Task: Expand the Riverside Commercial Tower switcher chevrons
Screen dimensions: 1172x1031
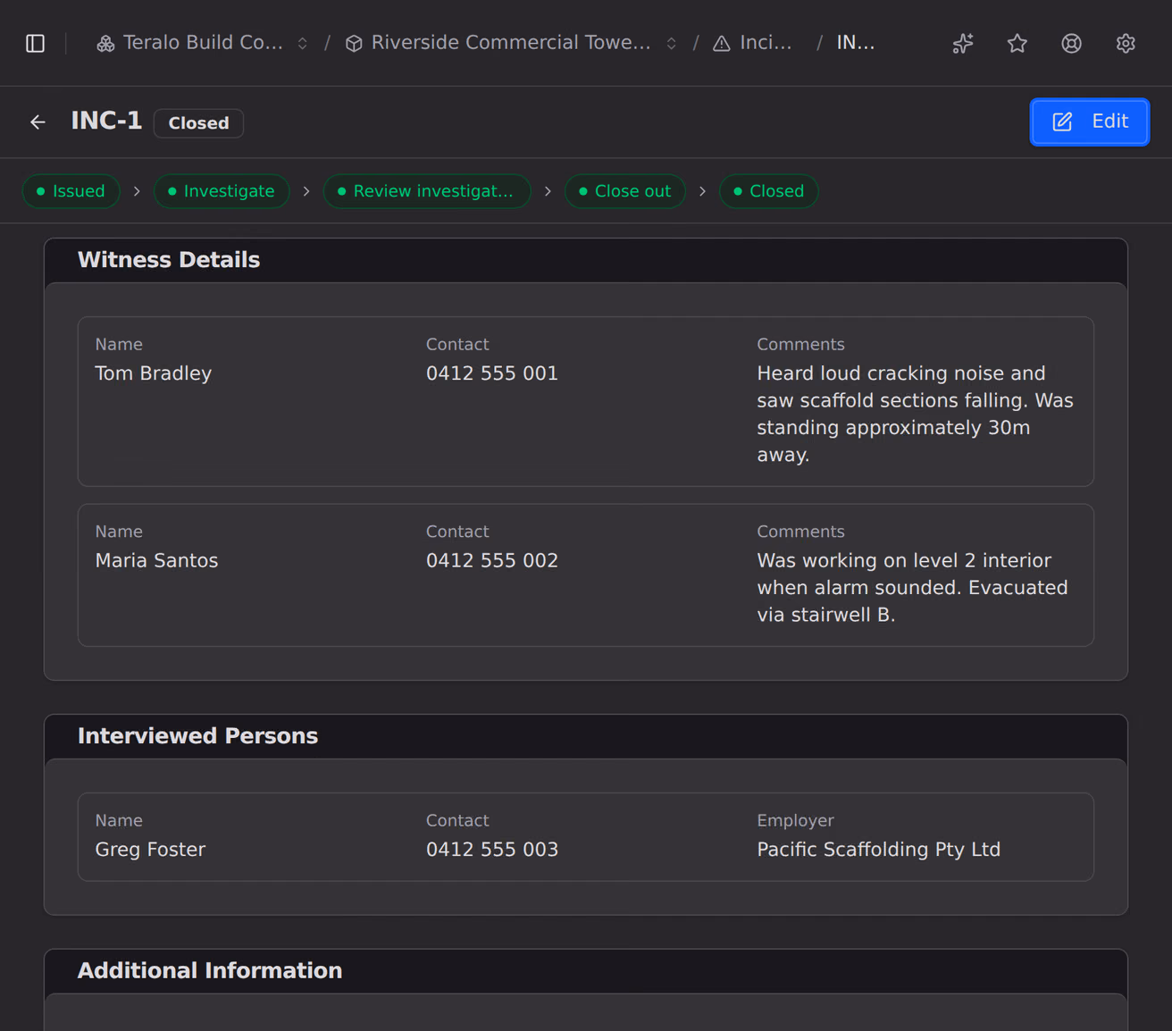Action: tap(671, 43)
